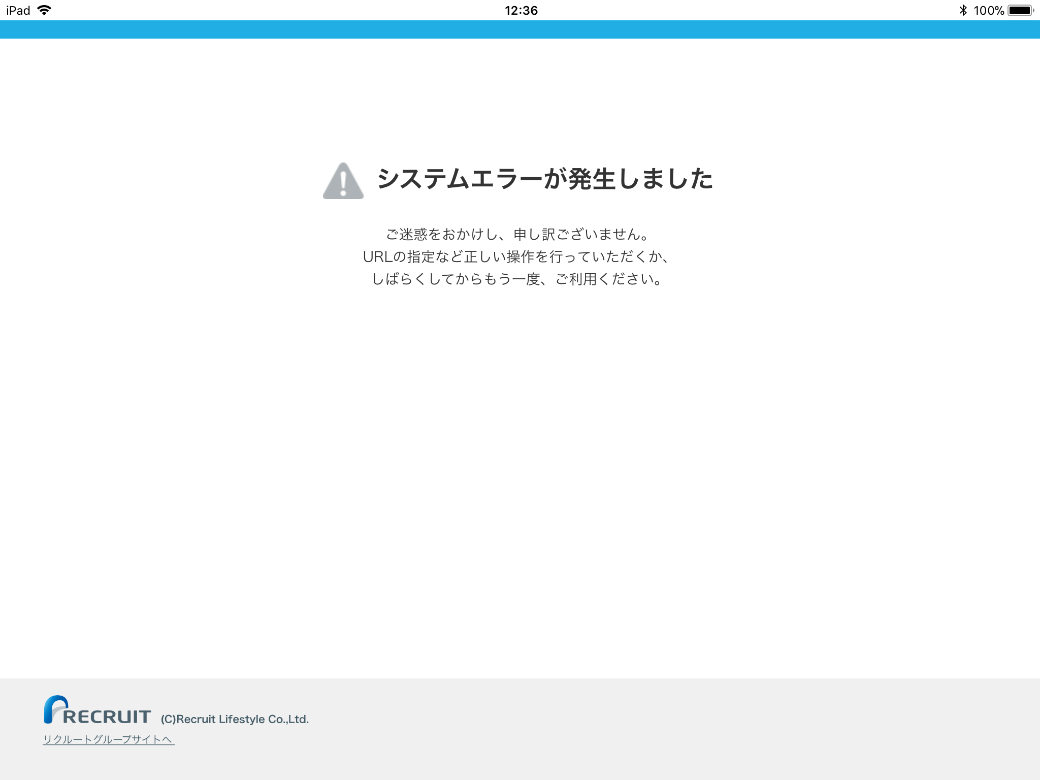
Task: Click the システムエラーが発生しました heading
Action: coord(544,179)
